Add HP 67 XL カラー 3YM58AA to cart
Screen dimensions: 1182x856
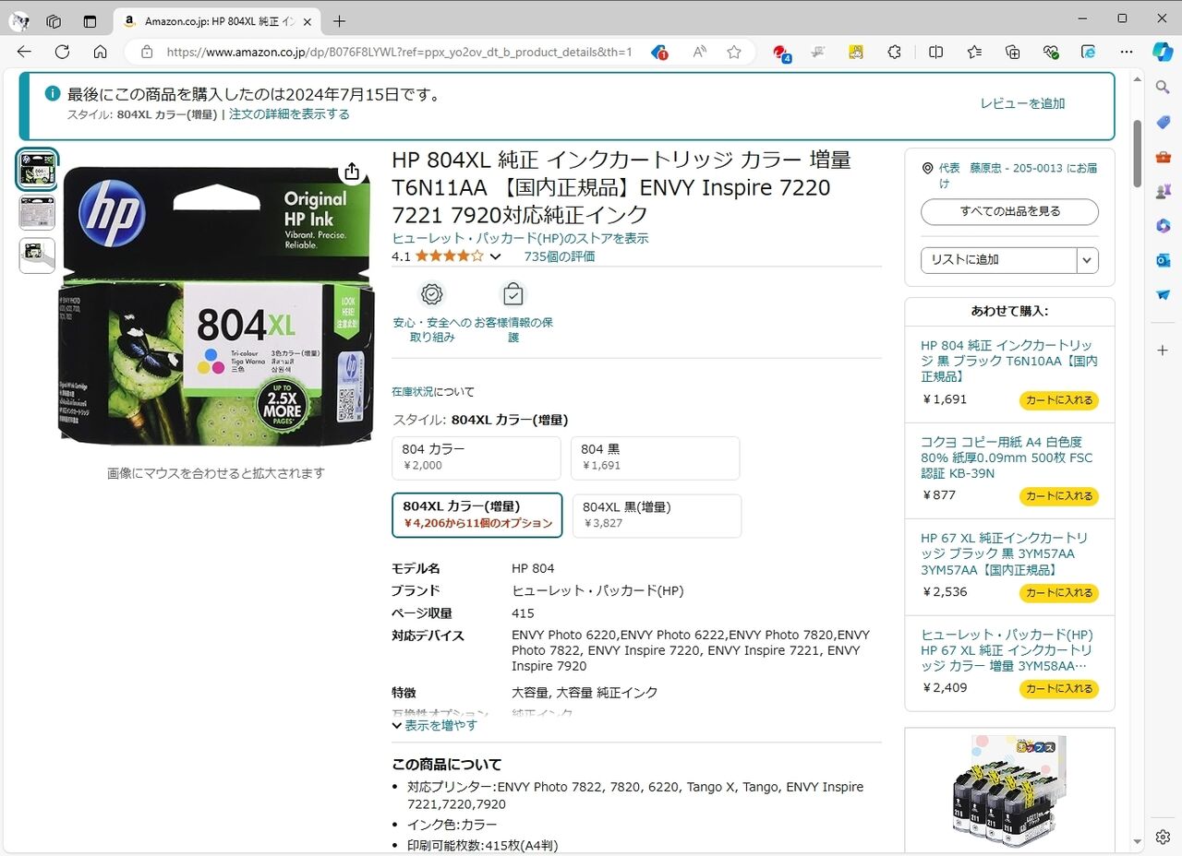pyautogui.click(x=1059, y=688)
